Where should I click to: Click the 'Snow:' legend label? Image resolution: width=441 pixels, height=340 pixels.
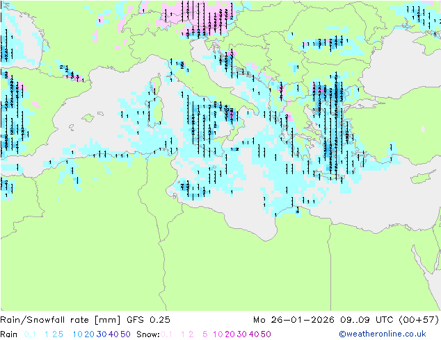(148, 334)
